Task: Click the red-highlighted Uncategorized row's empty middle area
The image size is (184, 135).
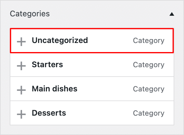Action: click(x=110, y=41)
